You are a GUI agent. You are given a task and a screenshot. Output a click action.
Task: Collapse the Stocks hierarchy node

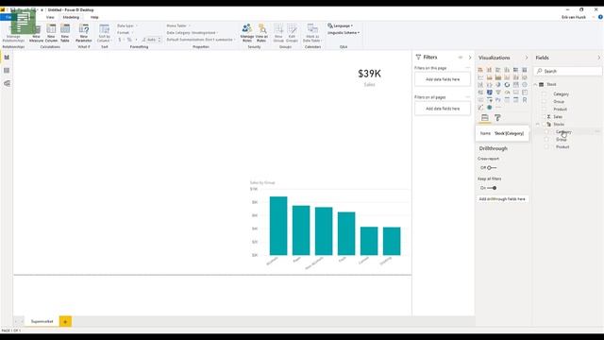tap(538, 124)
